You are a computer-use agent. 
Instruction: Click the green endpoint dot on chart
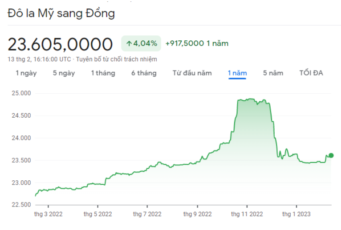[331, 155]
